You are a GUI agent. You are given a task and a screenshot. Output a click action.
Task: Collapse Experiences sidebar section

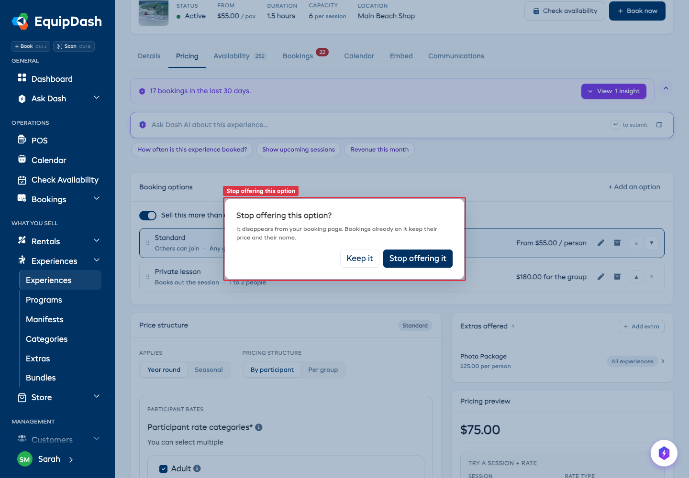point(97,260)
